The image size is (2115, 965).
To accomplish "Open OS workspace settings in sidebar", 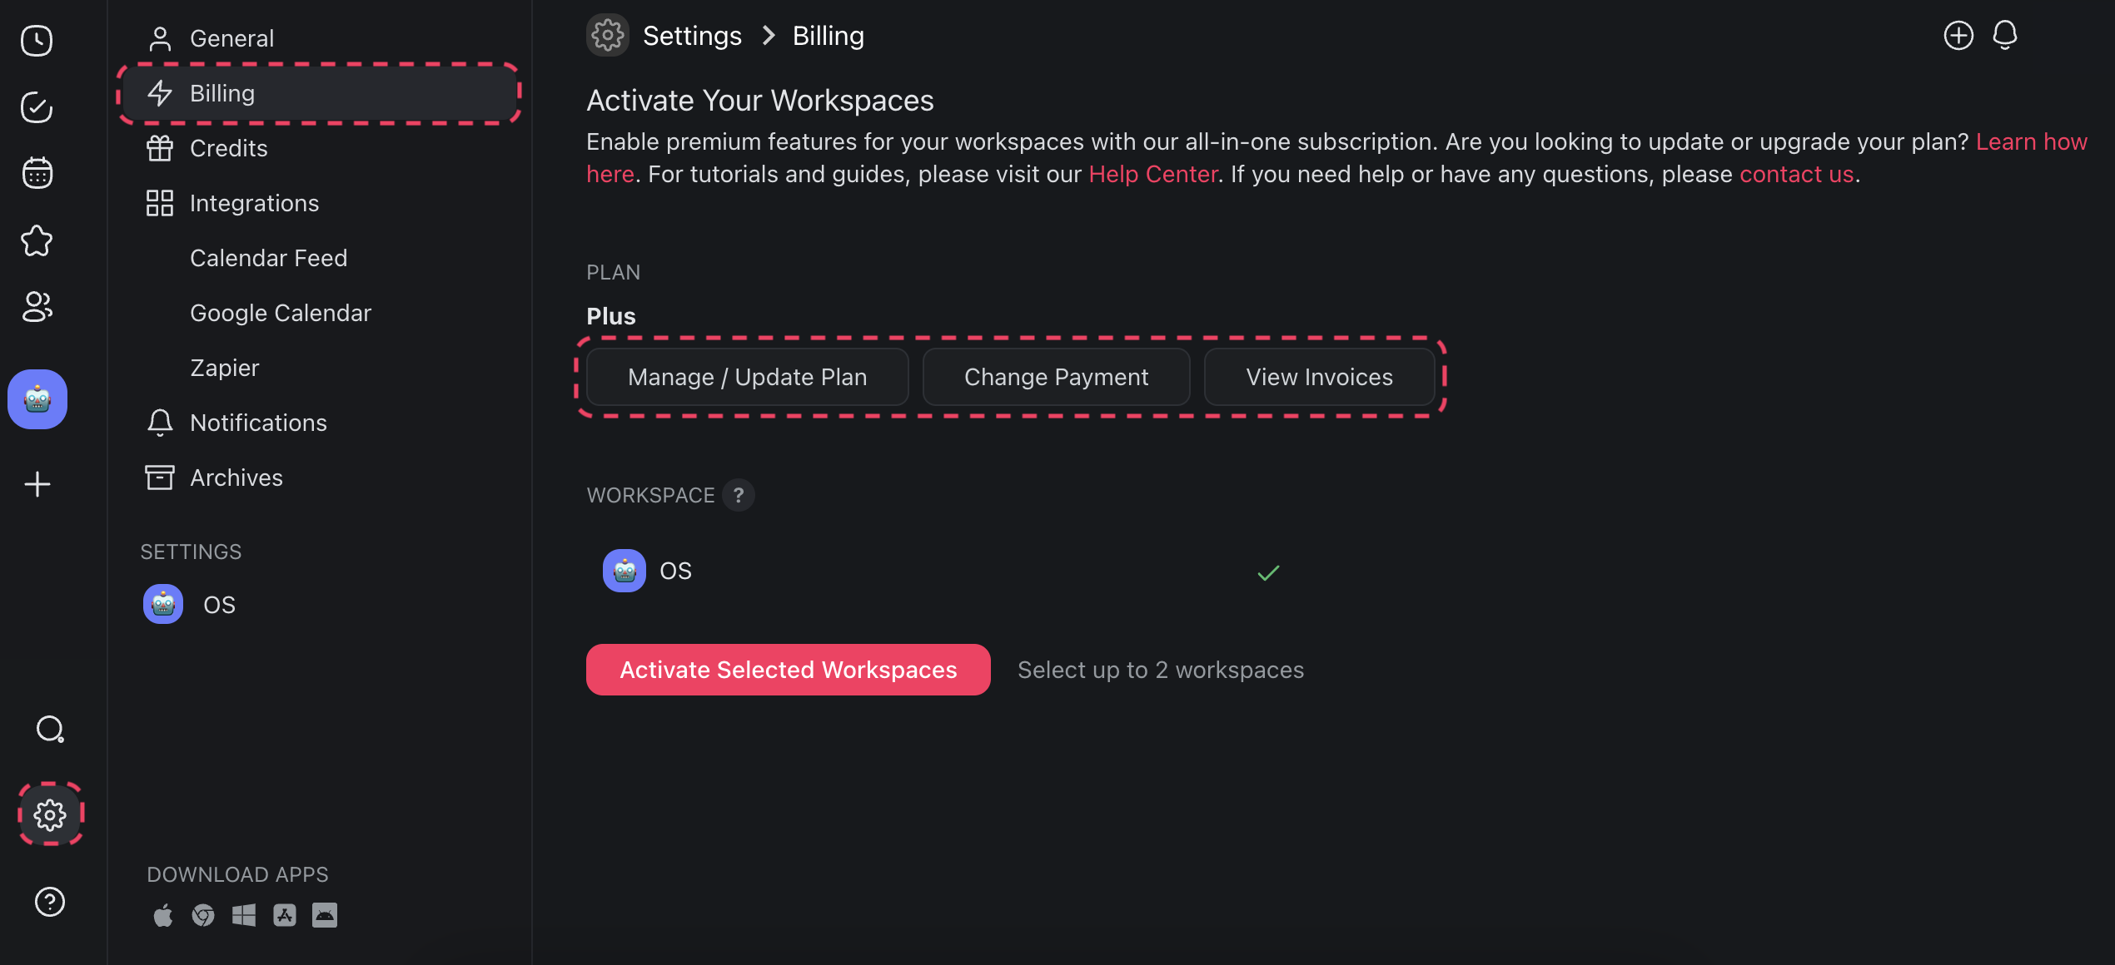I will [x=218, y=605].
